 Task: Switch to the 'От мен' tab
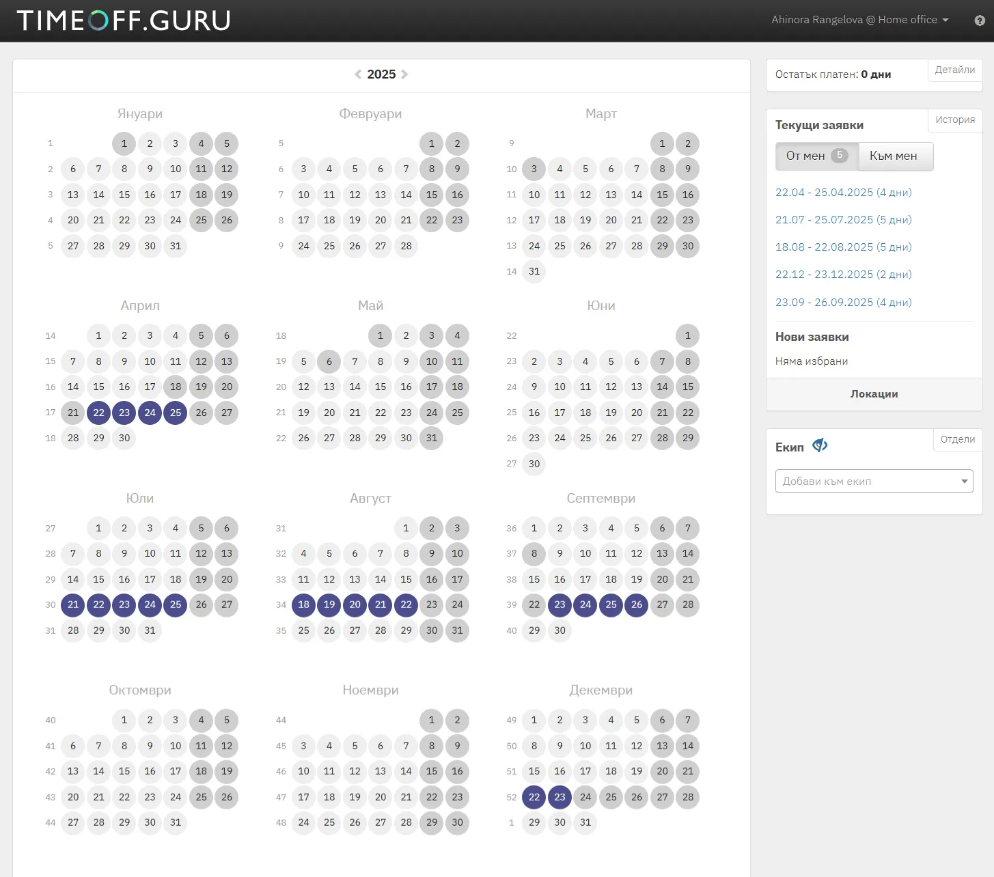(x=817, y=156)
